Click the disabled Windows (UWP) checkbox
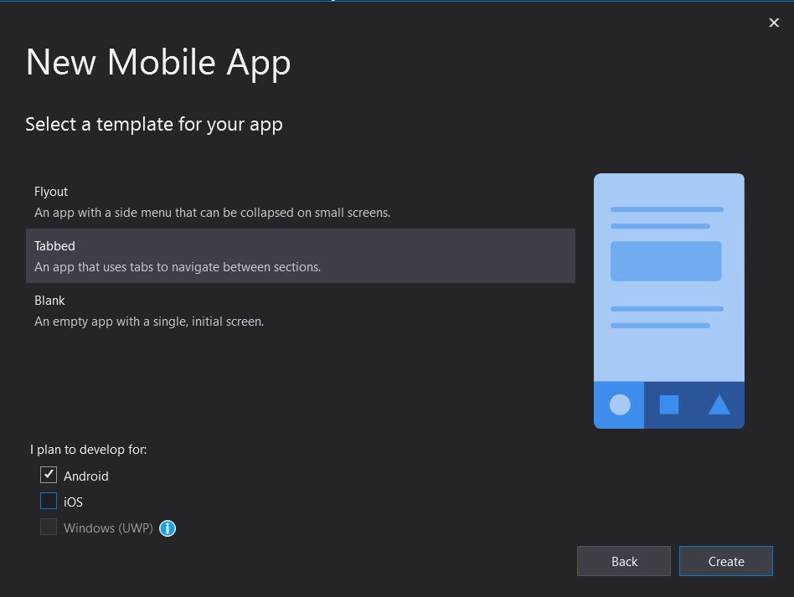Screen dimensions: 794x597 (x=49, y=528)
